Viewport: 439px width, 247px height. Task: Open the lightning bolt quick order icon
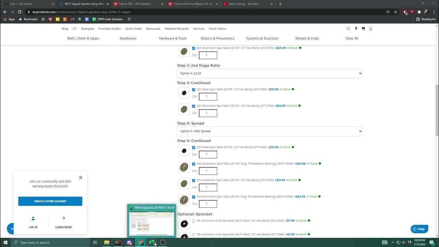coord(356,29)
